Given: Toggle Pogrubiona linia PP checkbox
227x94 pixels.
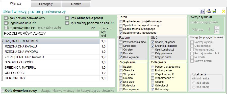Looking at the screenshot, I should [6, 23].
